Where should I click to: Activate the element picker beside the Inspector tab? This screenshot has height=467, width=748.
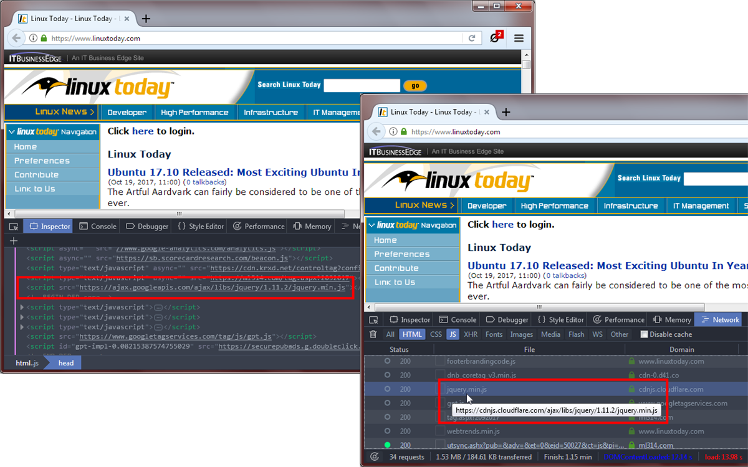(14, 226)
